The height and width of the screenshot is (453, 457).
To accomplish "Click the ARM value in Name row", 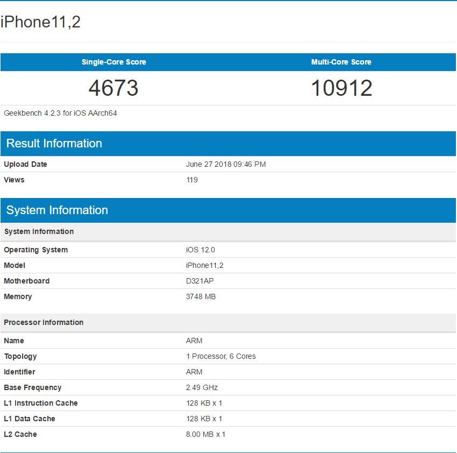I will (x=194, y=341).
